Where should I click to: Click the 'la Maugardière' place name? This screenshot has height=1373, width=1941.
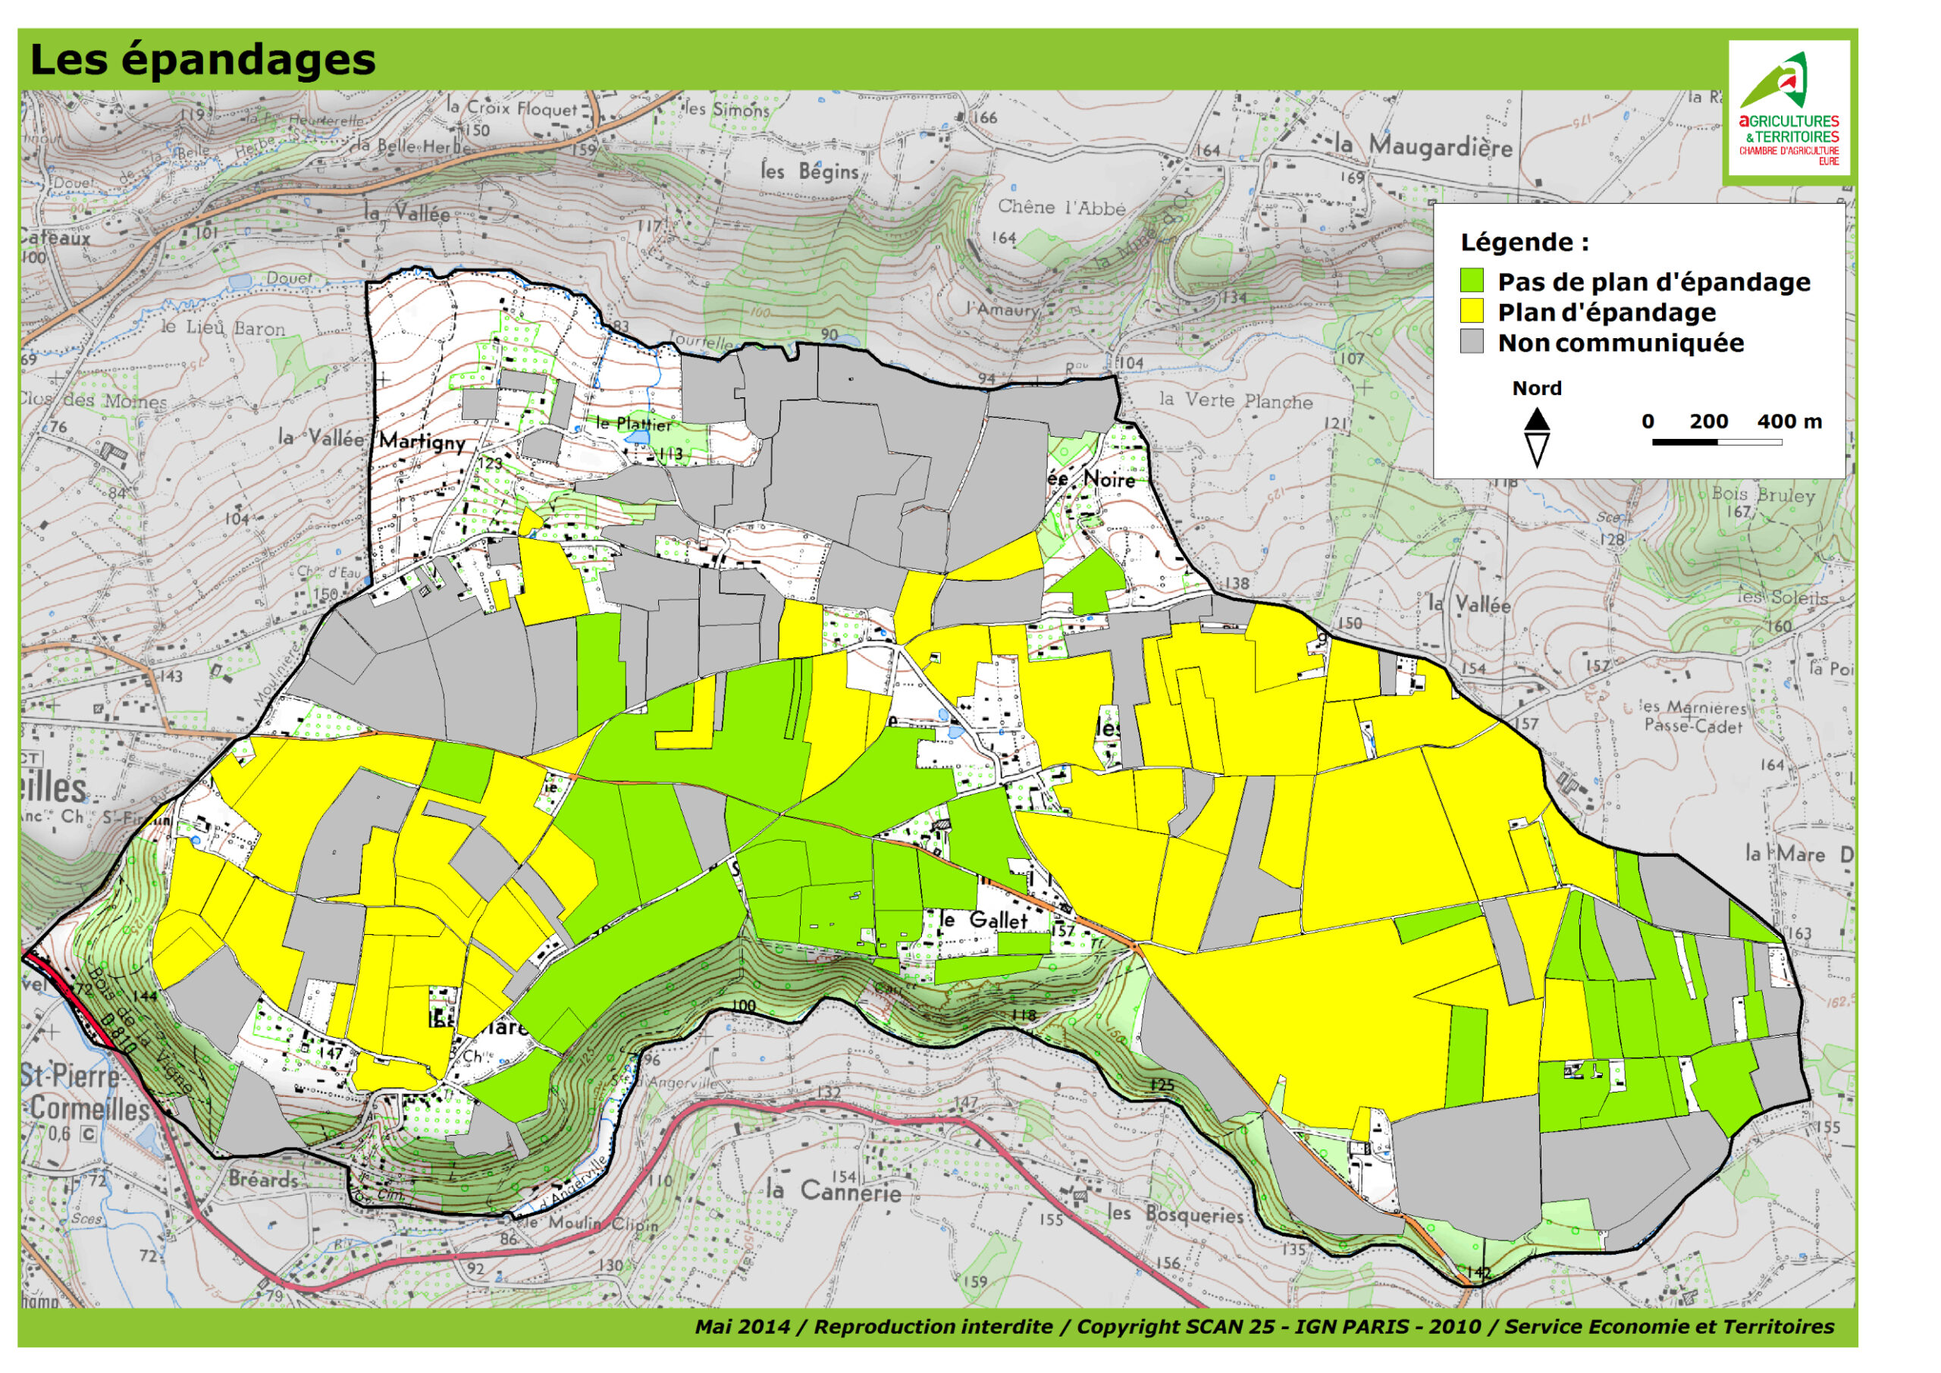[1424, 146]
